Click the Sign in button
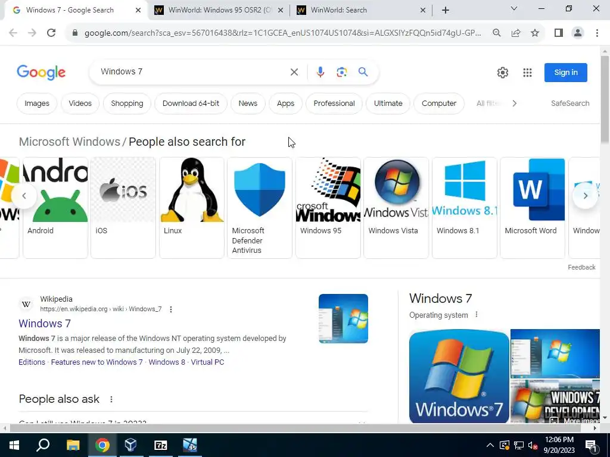Viewport: 610px width, 457px height. (x=566, y=72)
